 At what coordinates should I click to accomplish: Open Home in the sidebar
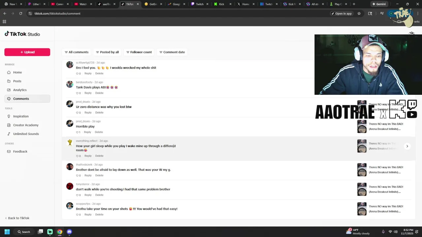[27, 72]
